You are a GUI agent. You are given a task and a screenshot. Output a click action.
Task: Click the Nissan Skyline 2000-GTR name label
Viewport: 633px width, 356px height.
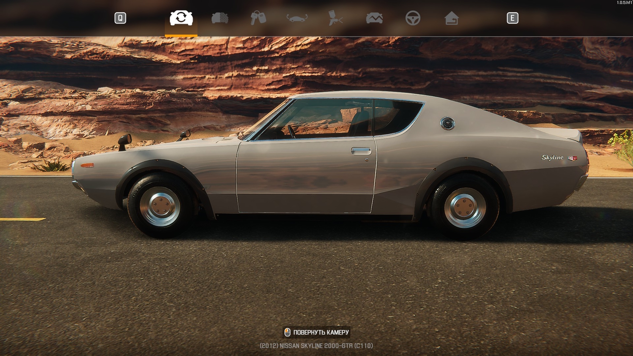tap(316, 346)
